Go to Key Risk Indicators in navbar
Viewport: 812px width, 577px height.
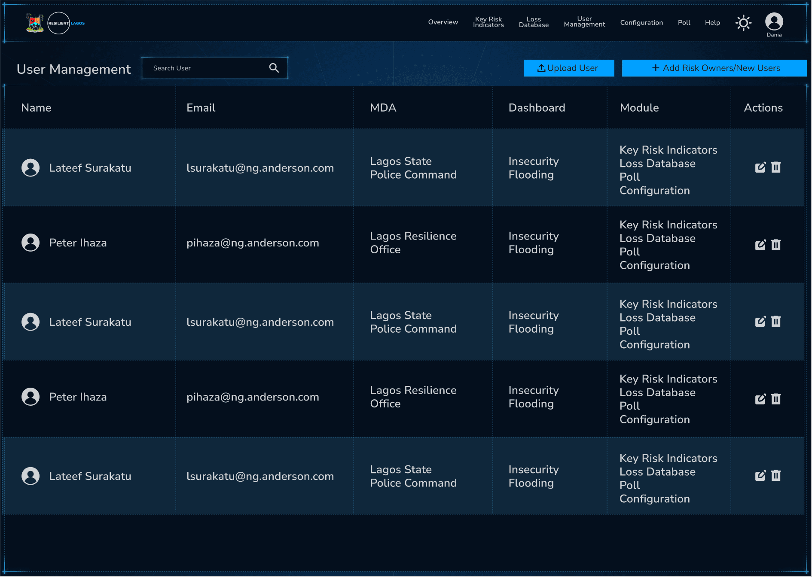(488, 22)
